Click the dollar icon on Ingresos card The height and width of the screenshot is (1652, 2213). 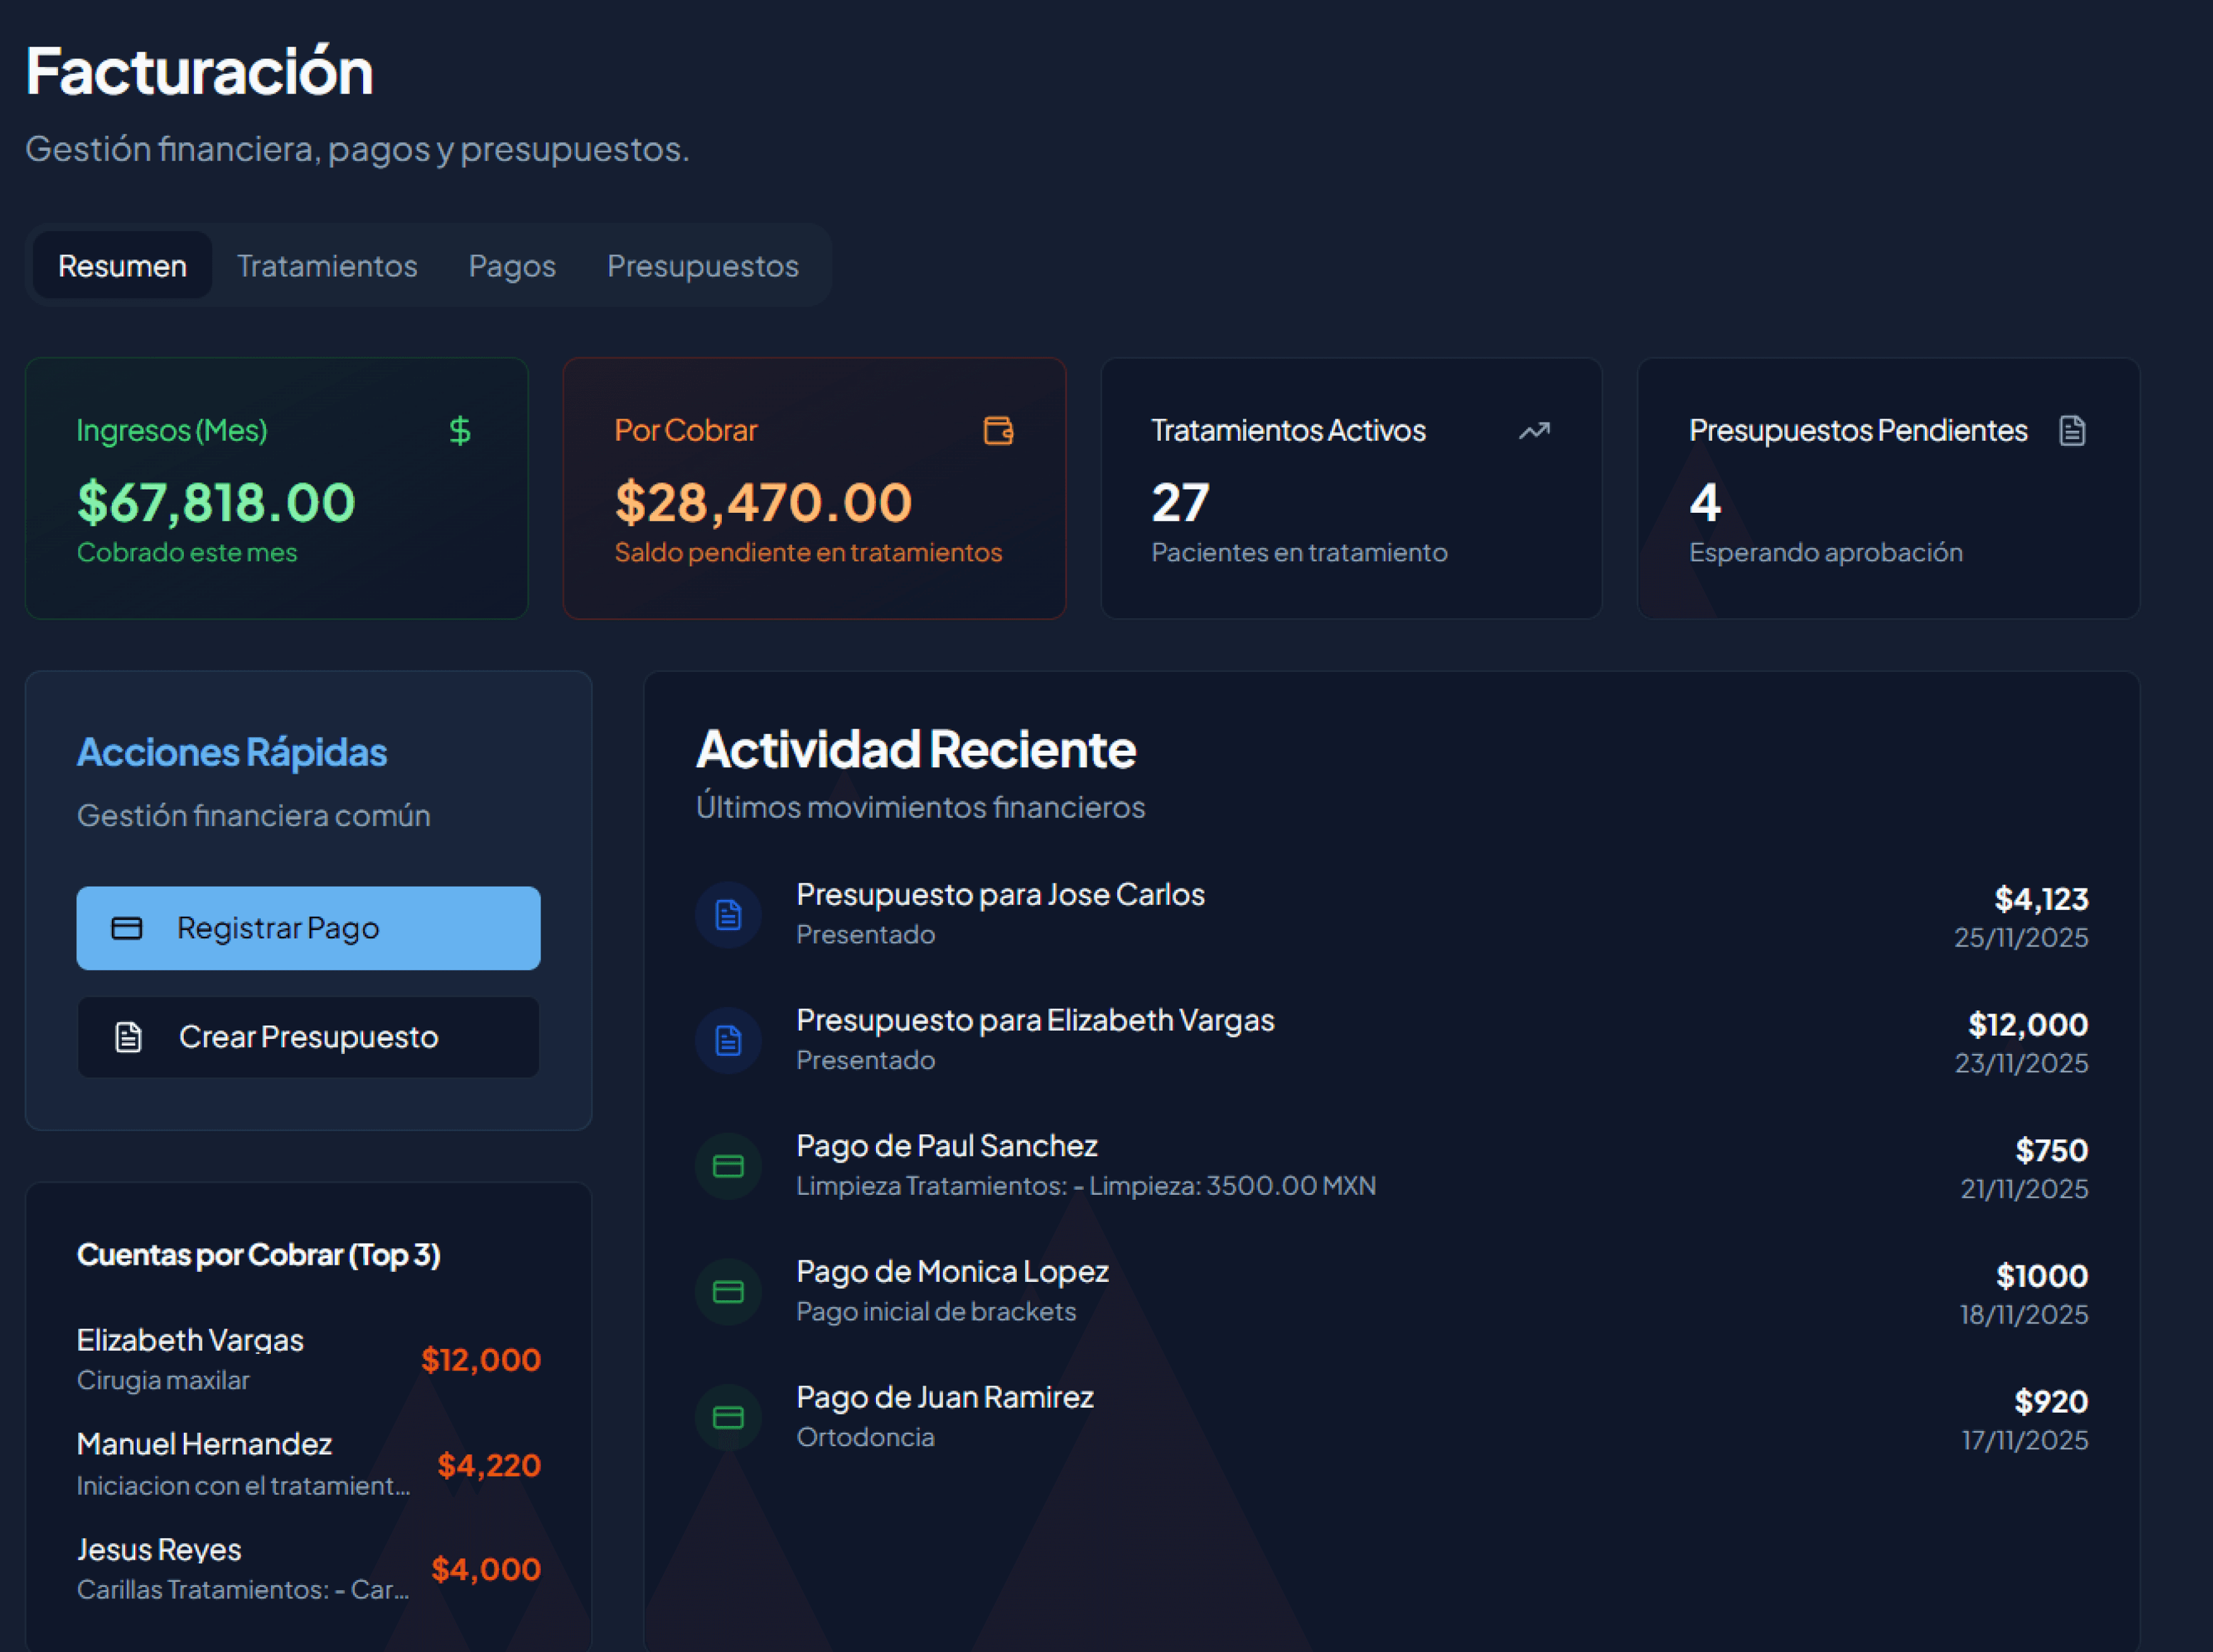point(461,431)
